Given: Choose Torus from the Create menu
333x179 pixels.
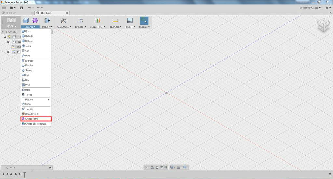Looking at the screenshot, I should (x=36, y=46).
